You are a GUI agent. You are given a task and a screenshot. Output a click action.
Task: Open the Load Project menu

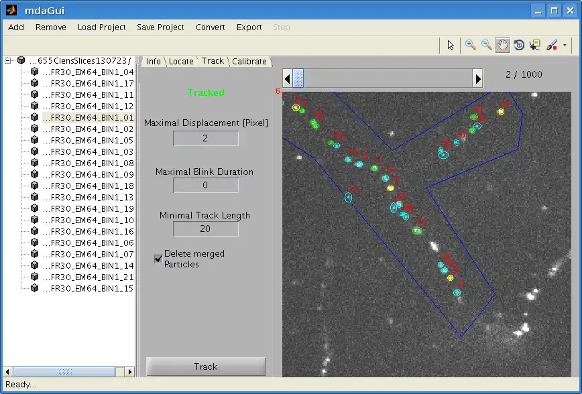(101, 27)
